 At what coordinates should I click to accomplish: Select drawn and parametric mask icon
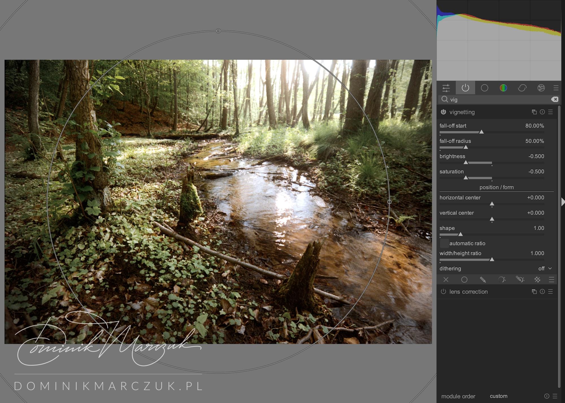coord(520,280)
